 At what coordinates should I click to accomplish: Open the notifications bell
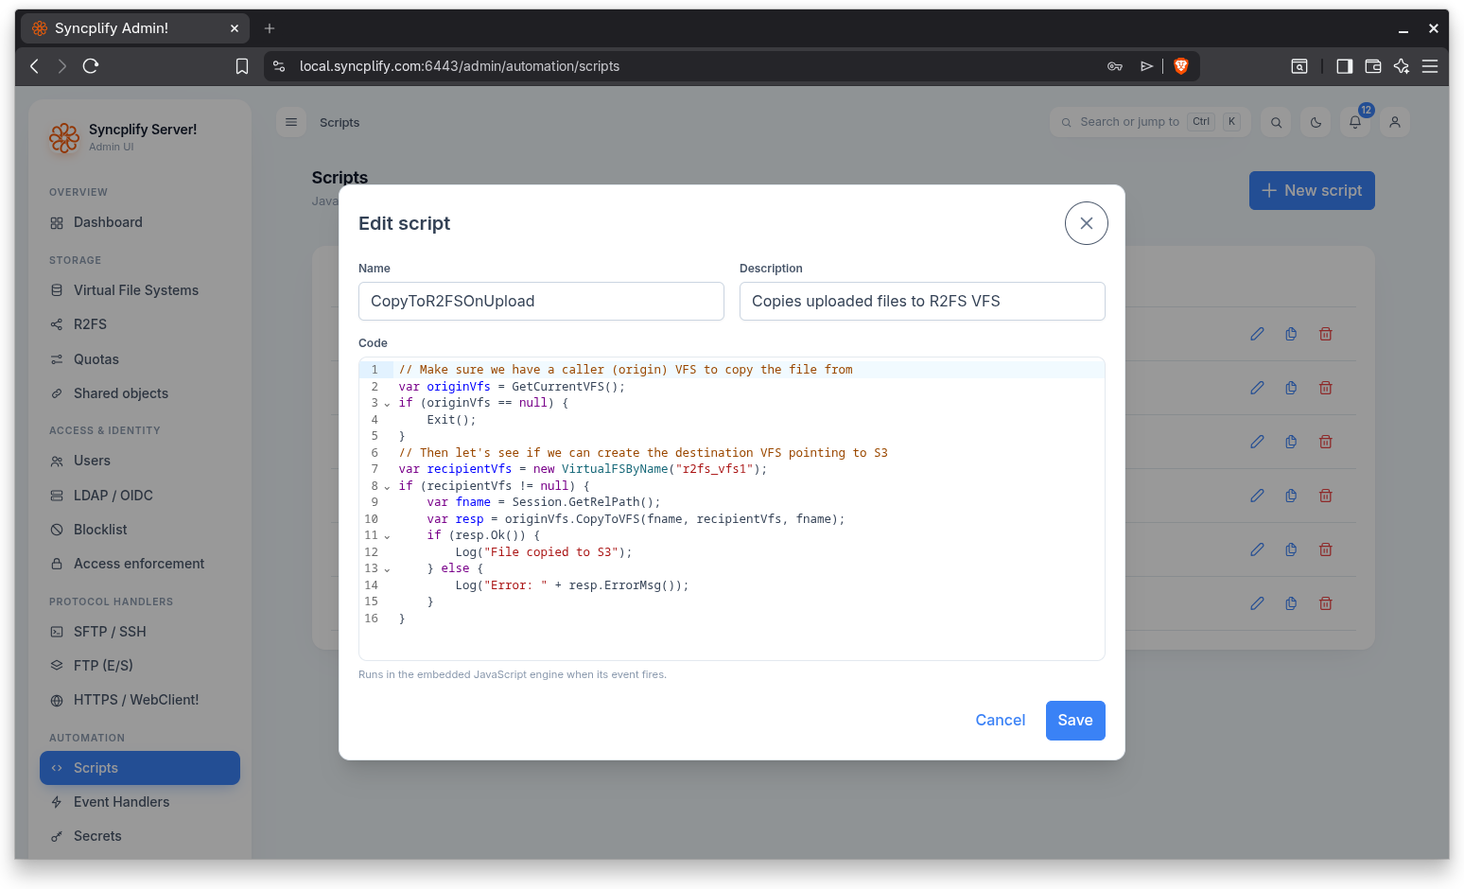(x=1355, y=122)
